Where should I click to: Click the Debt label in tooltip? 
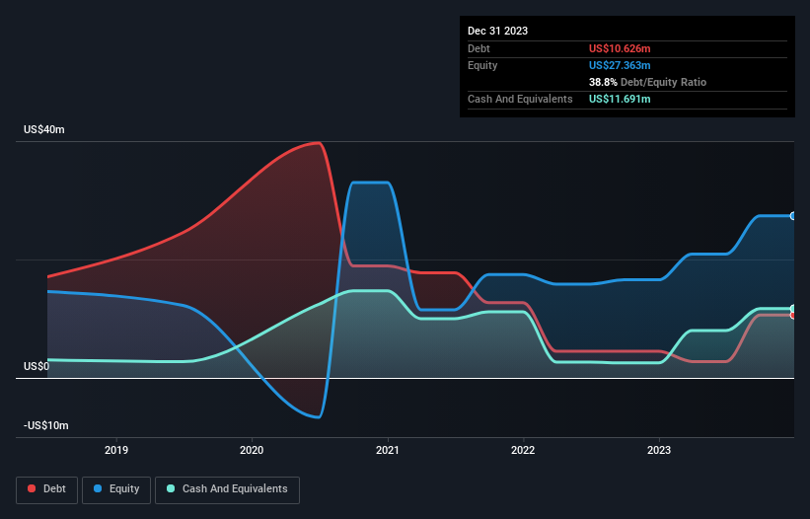[x=479, y=48]
